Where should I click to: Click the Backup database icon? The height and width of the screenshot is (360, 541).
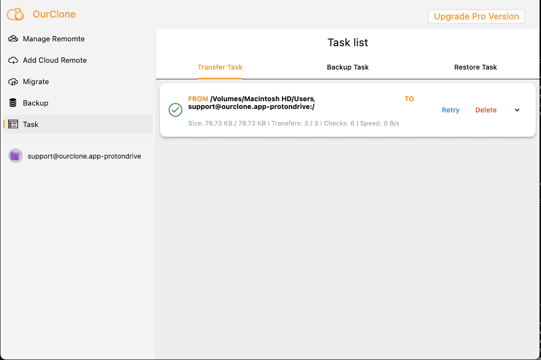pyautogui.click(x=13, y=103)
